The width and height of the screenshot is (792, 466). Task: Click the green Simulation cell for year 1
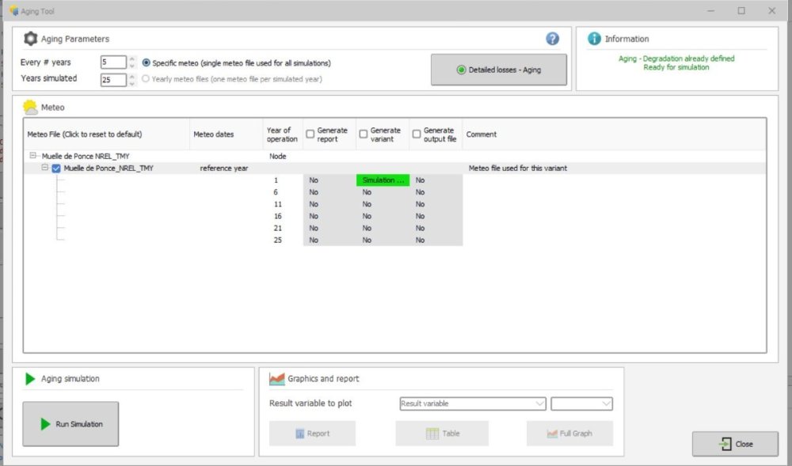pyautogui.click(x=383, y=180)
